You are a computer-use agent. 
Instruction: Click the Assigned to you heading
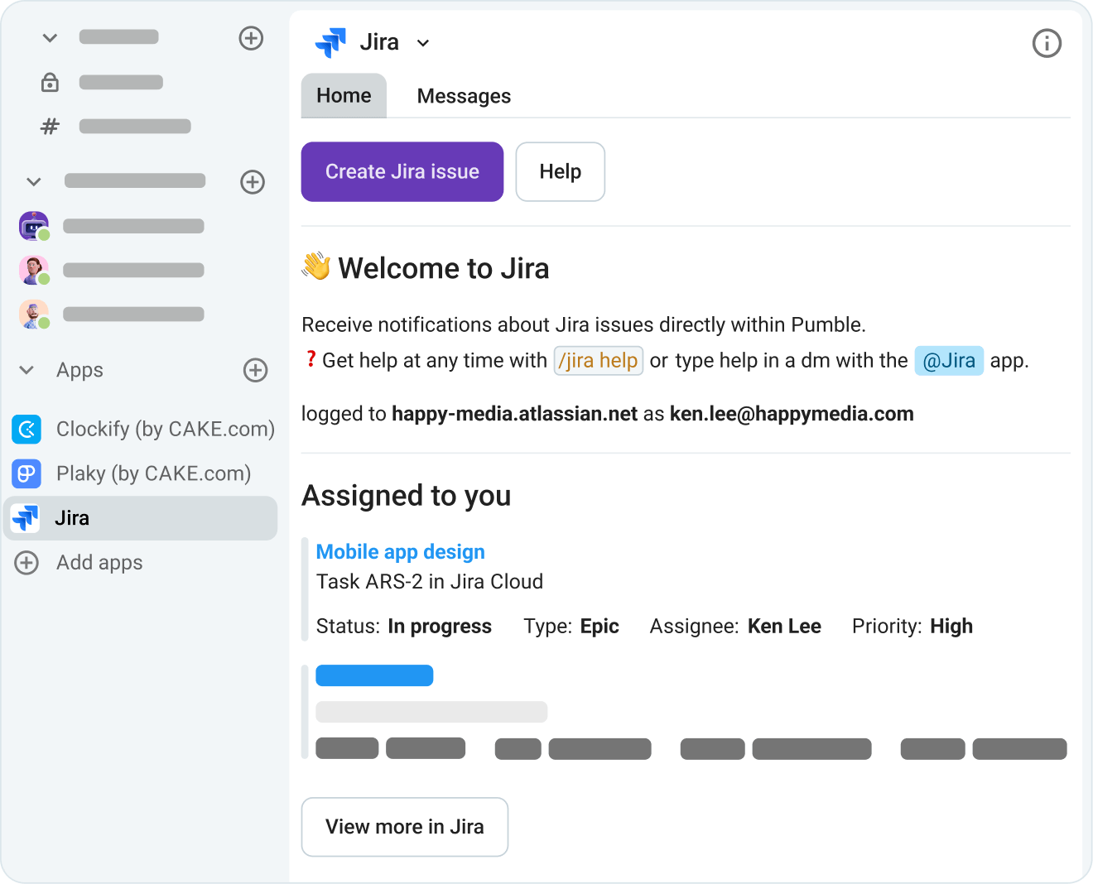[407, 496]
